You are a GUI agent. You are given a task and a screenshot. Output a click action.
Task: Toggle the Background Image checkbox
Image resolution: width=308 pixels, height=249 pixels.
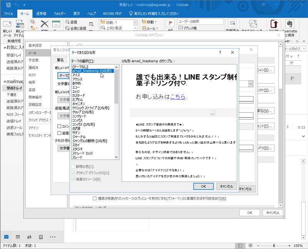coord(74,179)
